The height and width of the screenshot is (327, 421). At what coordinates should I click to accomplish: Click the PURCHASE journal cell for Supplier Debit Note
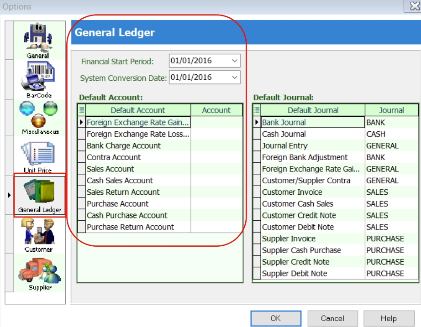point(391,274)
